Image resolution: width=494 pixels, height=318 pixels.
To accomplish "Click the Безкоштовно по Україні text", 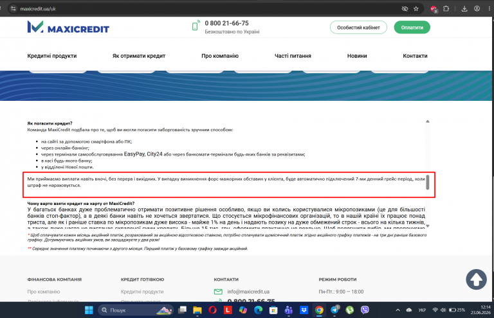I will (x=232, y=31).
